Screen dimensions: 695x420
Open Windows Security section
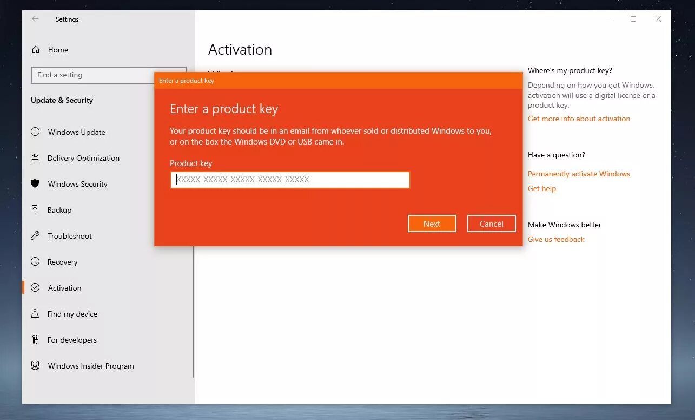coord(77,184)
